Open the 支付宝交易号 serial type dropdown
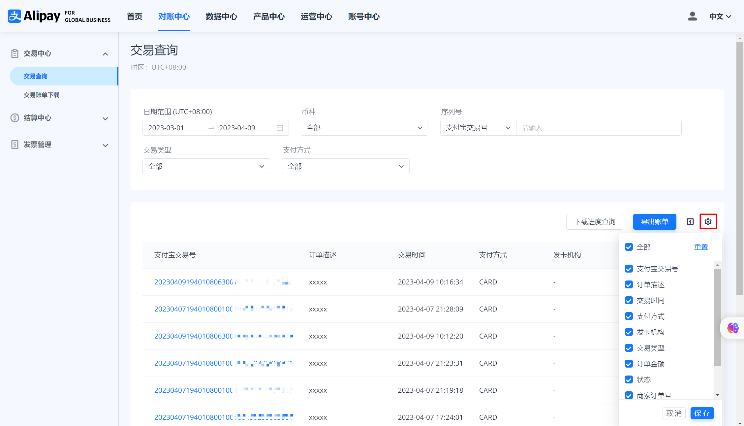744x426 pixels. [x=478, y=128]
